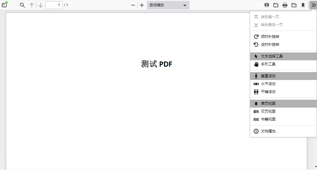Rotate counterclockwise with 逆时针旋转
This screenshot has height=170, width=317.
(x=283, y=45)
